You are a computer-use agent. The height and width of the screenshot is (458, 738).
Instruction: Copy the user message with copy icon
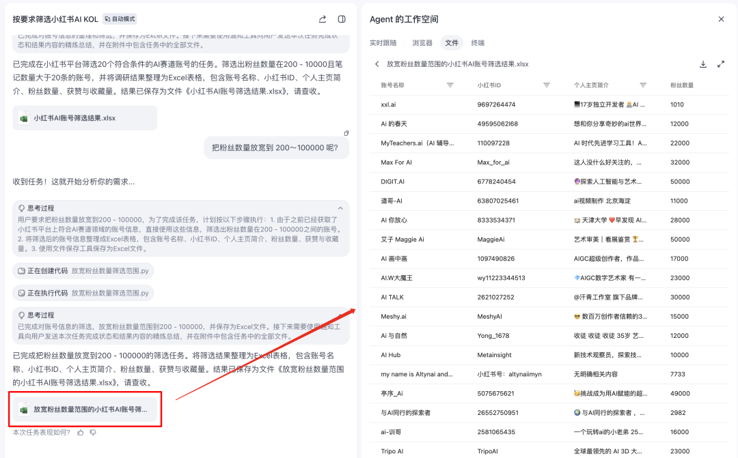click(346, 133)
